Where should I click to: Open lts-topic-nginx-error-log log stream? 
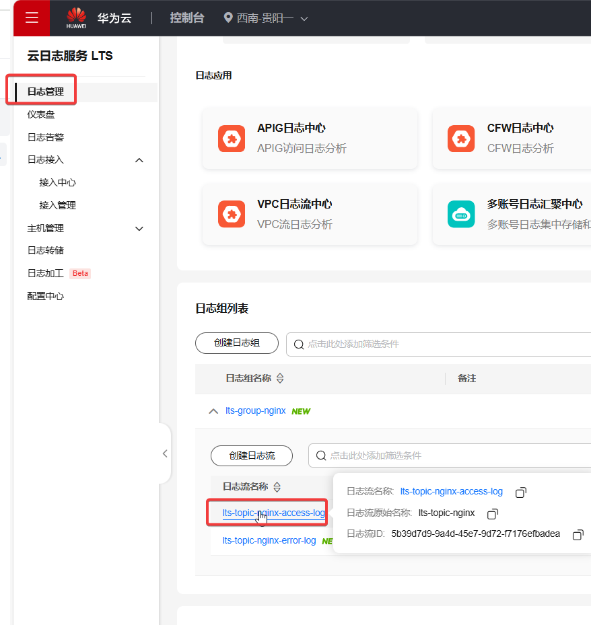pos(269,540)
